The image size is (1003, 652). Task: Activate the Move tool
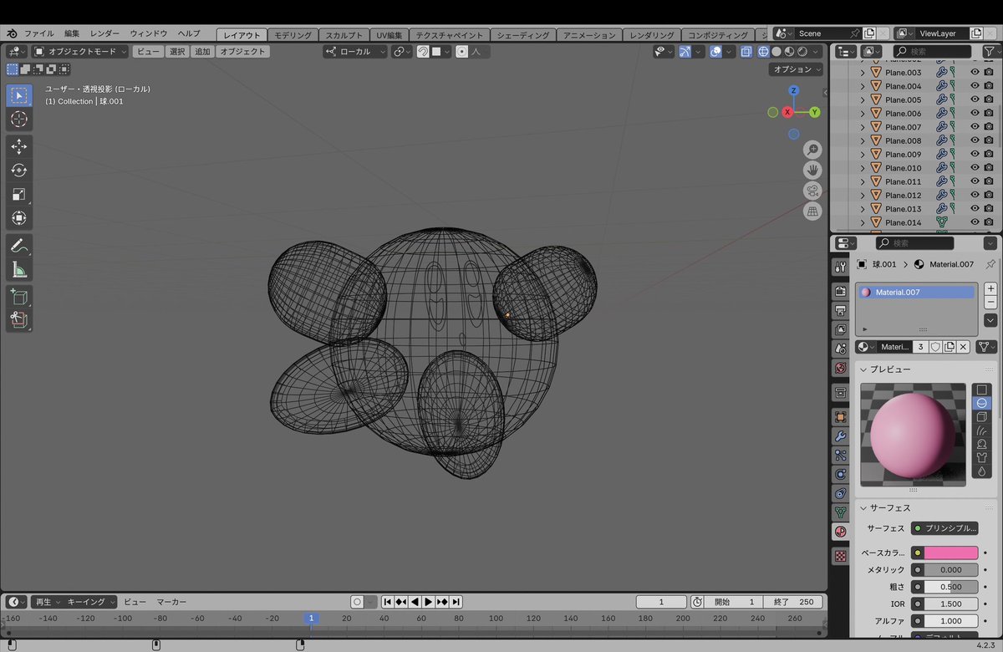point(19,147)
